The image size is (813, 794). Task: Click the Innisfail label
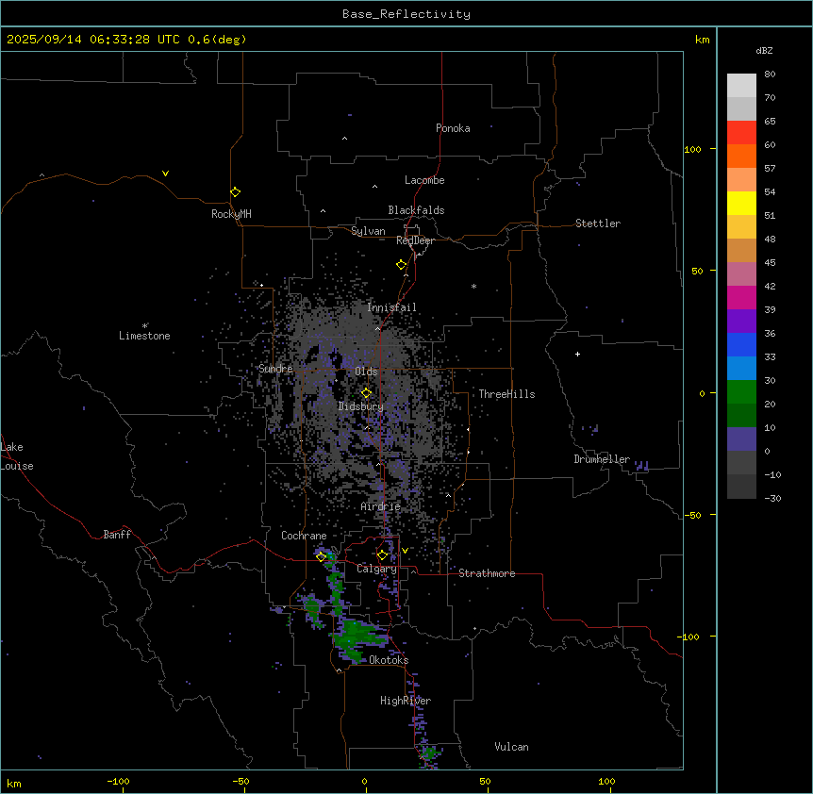coord(392,307)
